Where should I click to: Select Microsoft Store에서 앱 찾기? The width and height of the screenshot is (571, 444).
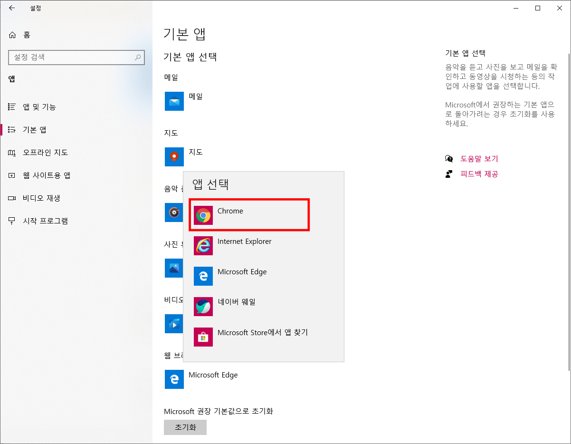pos(264,337)
